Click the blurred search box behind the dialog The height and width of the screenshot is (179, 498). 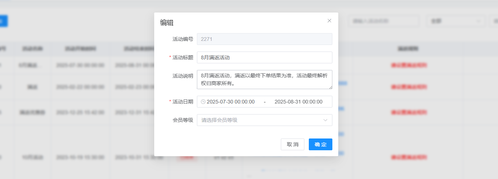(384, 21)
